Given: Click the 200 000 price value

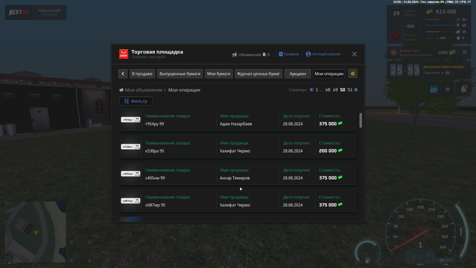Looking at the screenshot, I should coord(327,151).
